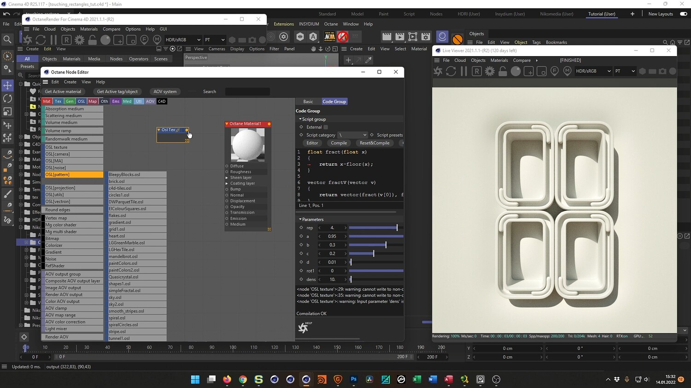Click the Compile button
Viewport: 691px width, 388px height.
(x=339, y=143)
